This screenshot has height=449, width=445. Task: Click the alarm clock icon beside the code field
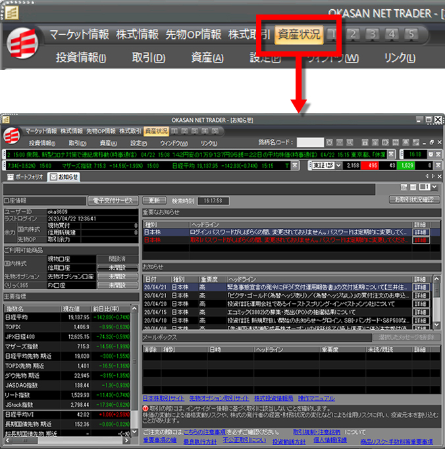coord(329,142)
